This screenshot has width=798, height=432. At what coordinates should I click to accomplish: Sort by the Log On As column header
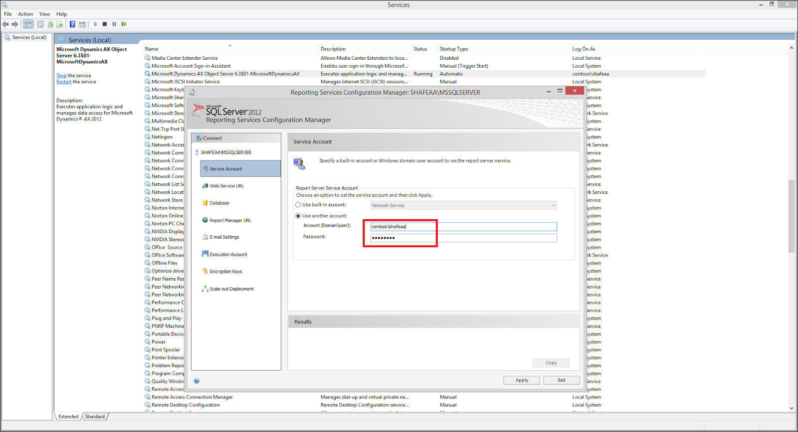coord(638,49)
